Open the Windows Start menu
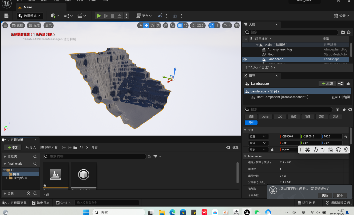This screenshot has height=215, width=354. (86, 212)
